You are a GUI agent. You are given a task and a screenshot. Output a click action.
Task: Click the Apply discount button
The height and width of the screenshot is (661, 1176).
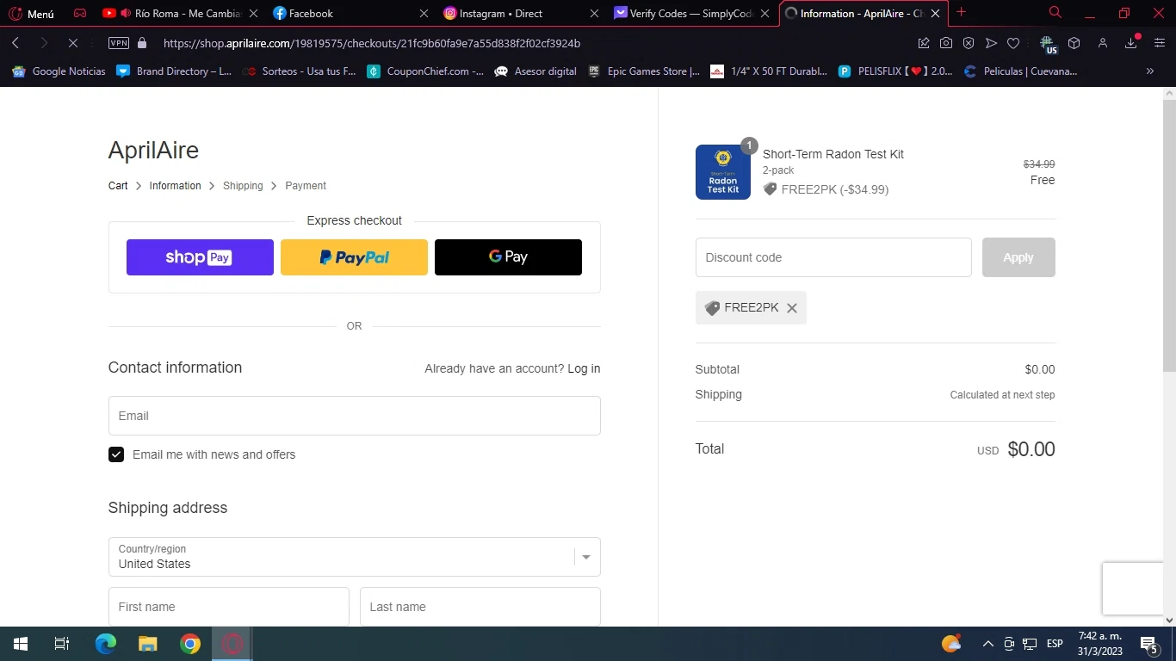coord(1018,257)
